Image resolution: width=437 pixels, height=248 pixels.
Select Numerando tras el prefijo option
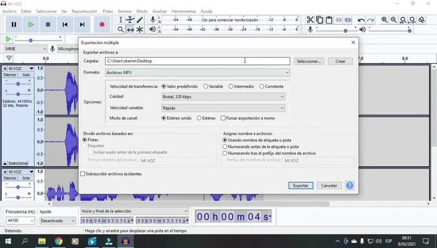click(269, 153)
